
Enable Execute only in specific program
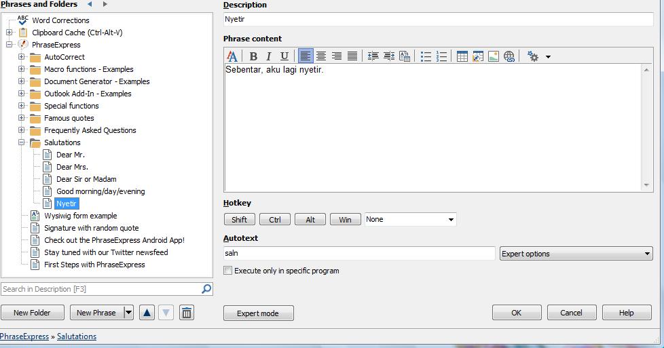coord(228,271)
